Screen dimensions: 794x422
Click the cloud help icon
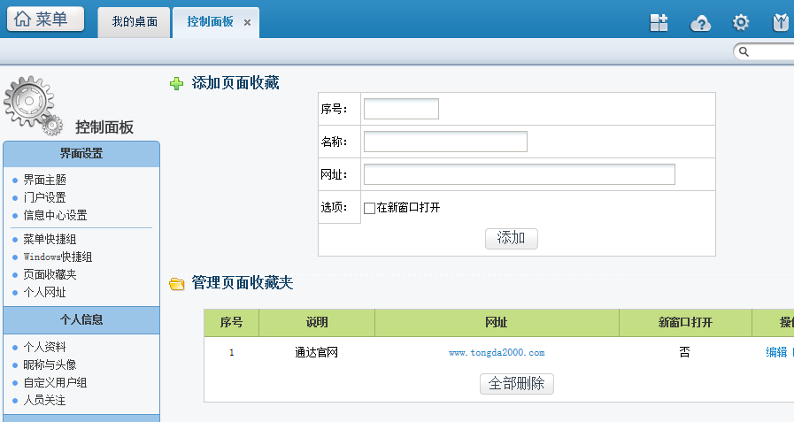(700, 23)
